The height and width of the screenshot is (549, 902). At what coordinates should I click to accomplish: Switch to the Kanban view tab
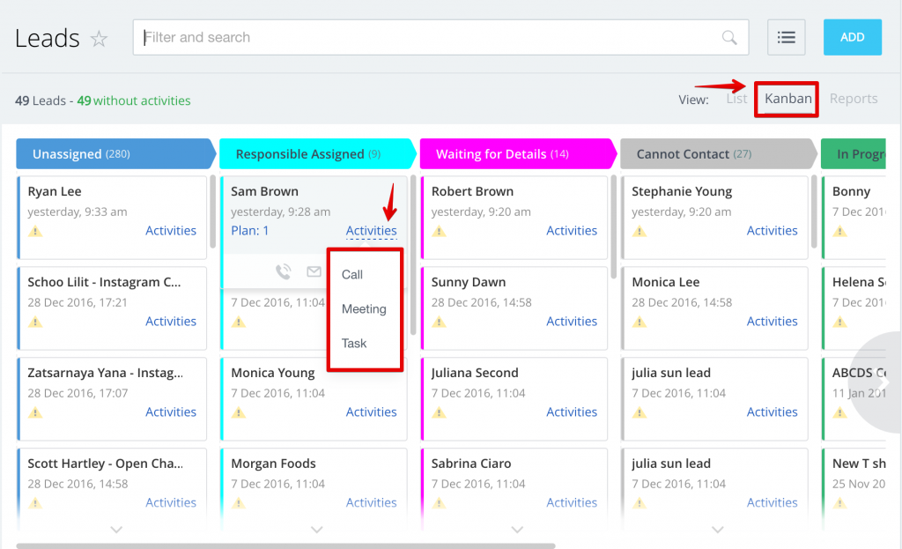tap(787, 99)
